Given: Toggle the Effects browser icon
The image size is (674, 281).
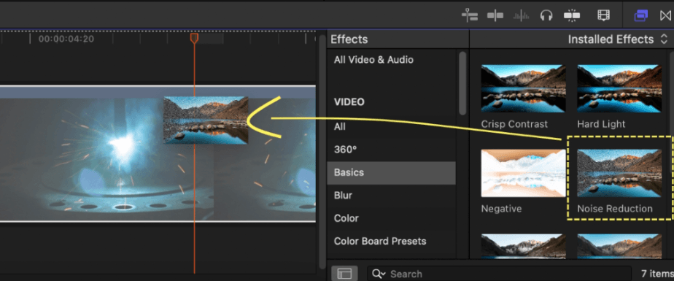Looking at the screenshot, I should point(641,16).
